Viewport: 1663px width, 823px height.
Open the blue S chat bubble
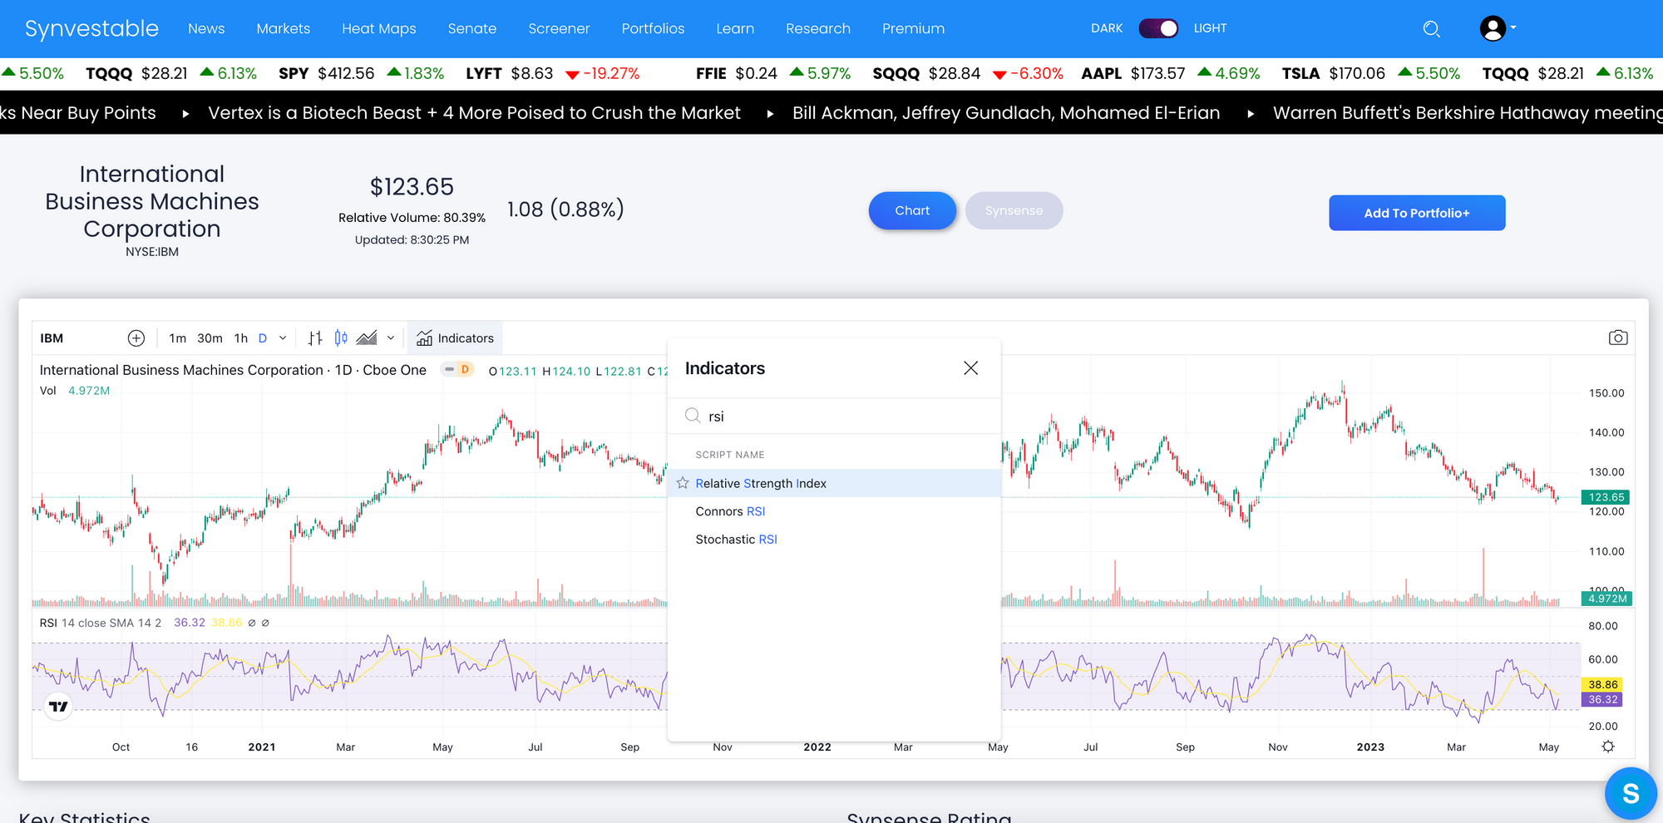(x=1631, y=793)
